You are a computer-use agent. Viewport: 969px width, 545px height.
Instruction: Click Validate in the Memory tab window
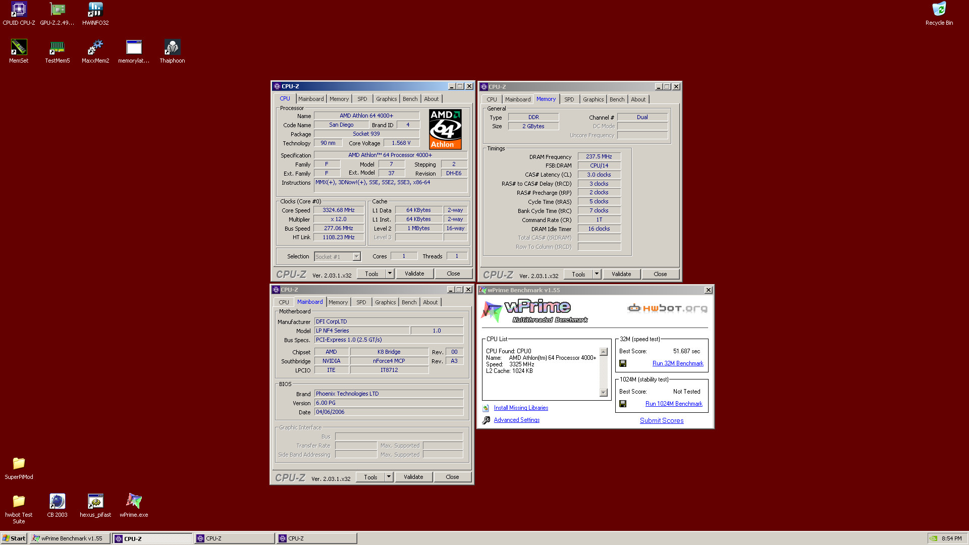[x=621, y=274]
